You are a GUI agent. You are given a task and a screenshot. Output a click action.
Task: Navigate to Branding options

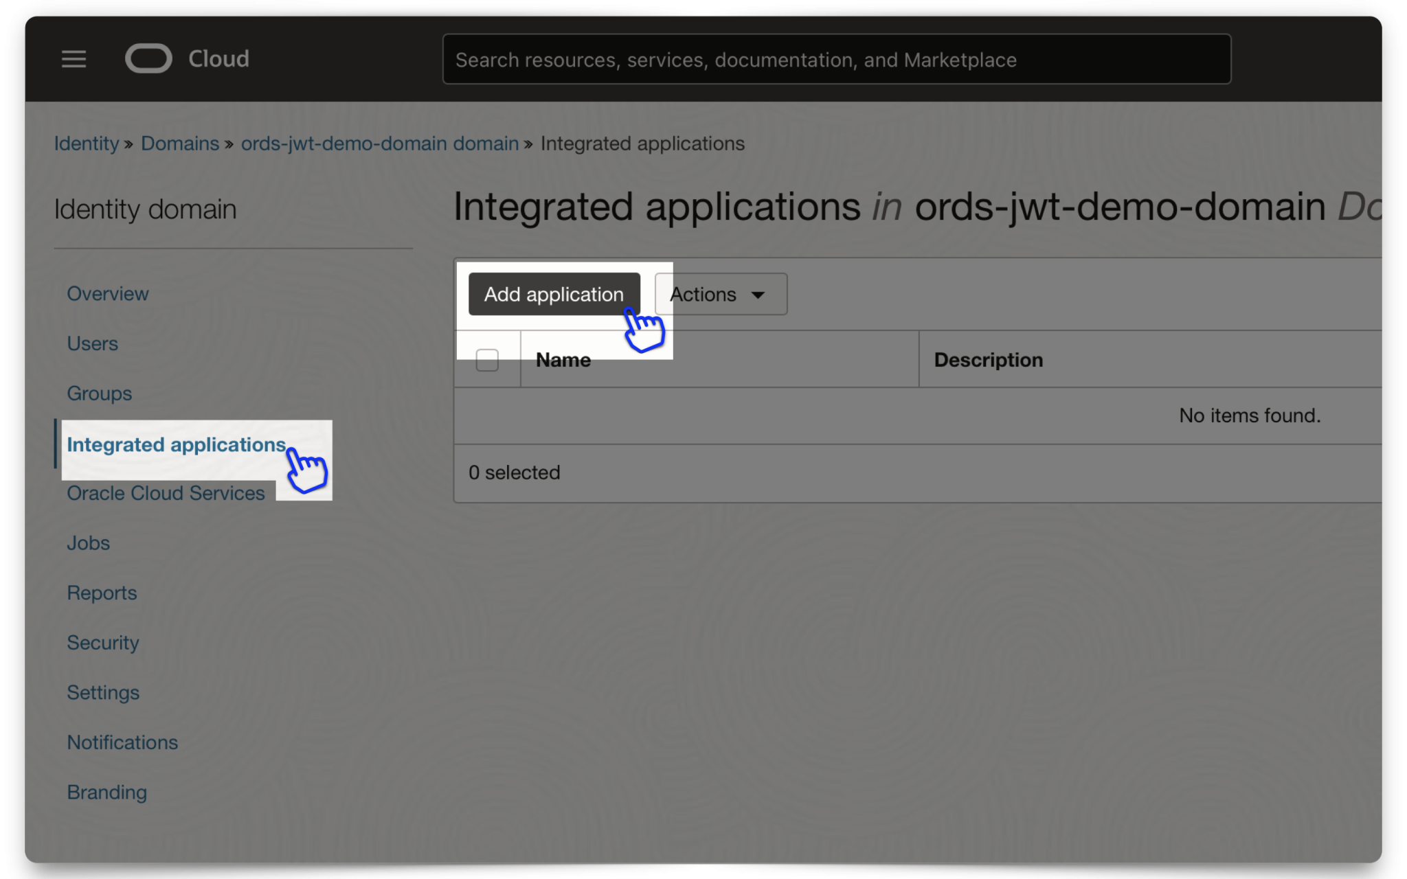click(106, 792)
